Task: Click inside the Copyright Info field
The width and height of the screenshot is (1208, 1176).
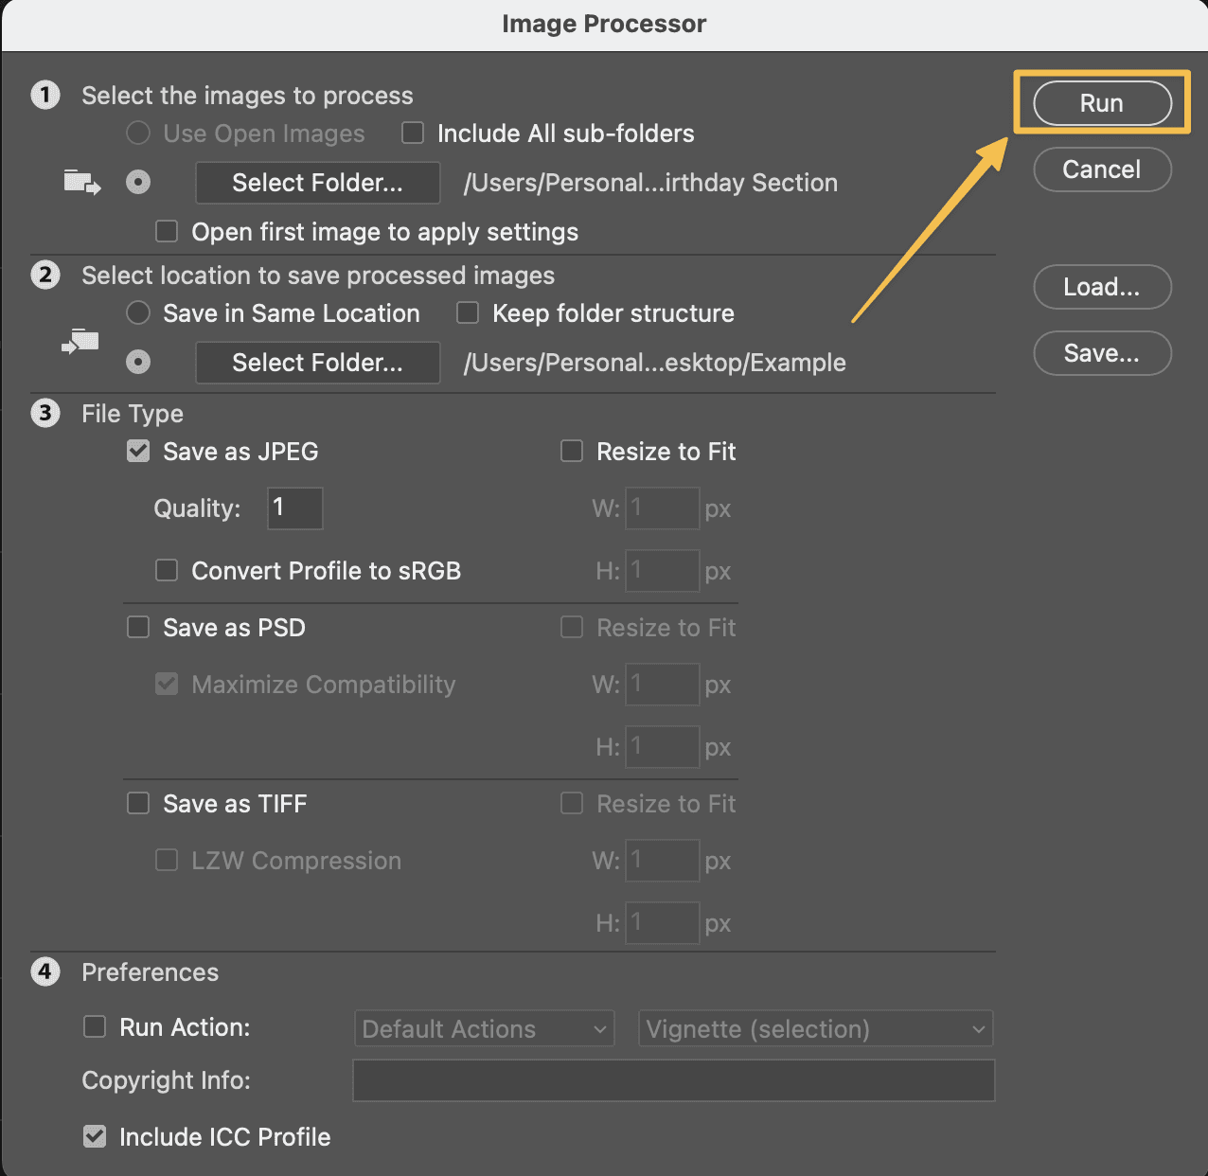Action: [x=673, y=1080]
